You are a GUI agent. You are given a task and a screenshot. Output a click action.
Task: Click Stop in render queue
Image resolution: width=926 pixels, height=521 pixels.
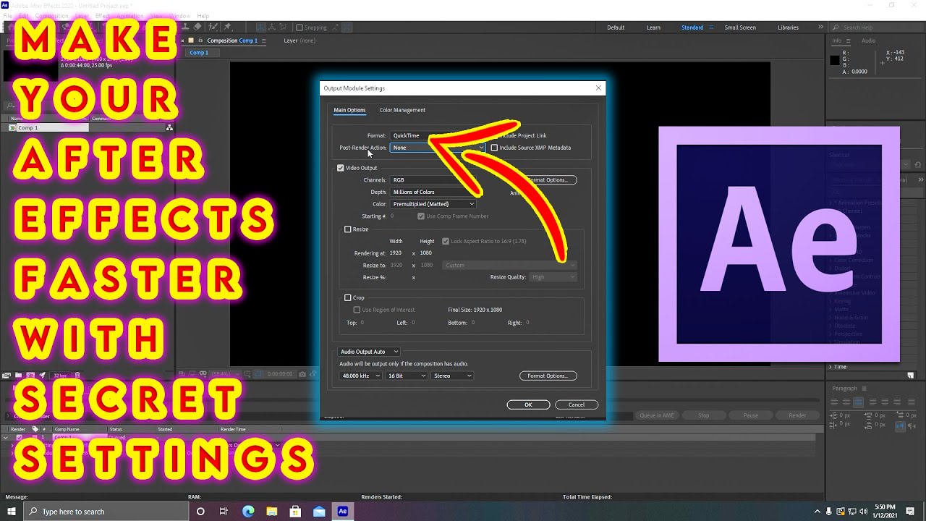[703, 415]
